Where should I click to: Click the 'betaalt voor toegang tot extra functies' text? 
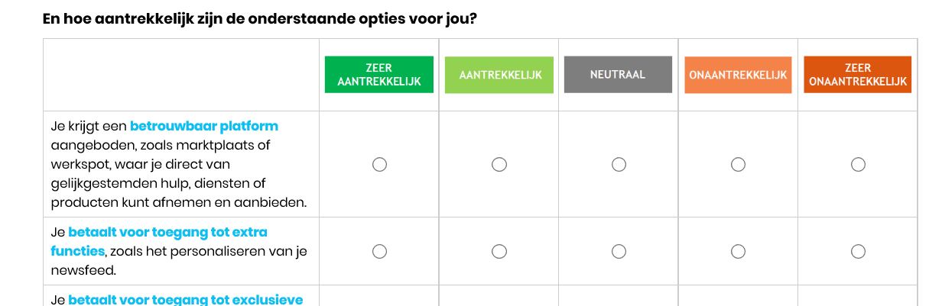167,232
